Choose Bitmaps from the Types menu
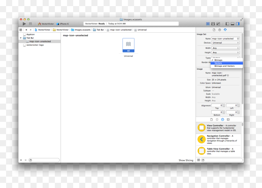Image resolution: width=262 pixels, height=188 pixels. (x=227, y=60)
